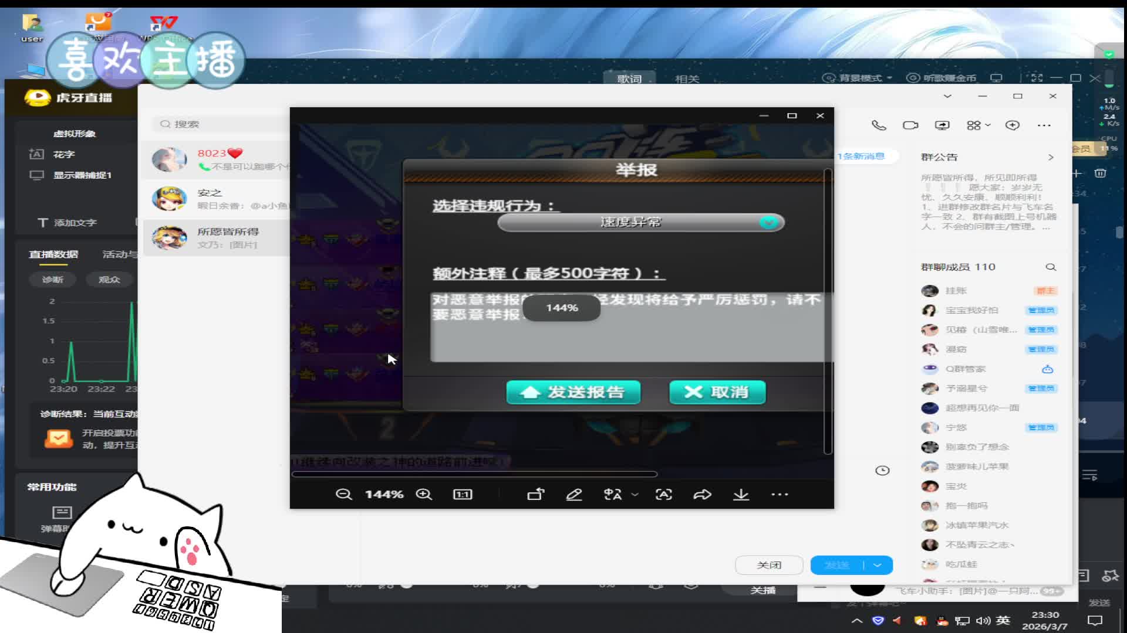Switch to the 观众 tab
Image resolution: width=1127 pixels, height=633 pixels.
[109, 280]
